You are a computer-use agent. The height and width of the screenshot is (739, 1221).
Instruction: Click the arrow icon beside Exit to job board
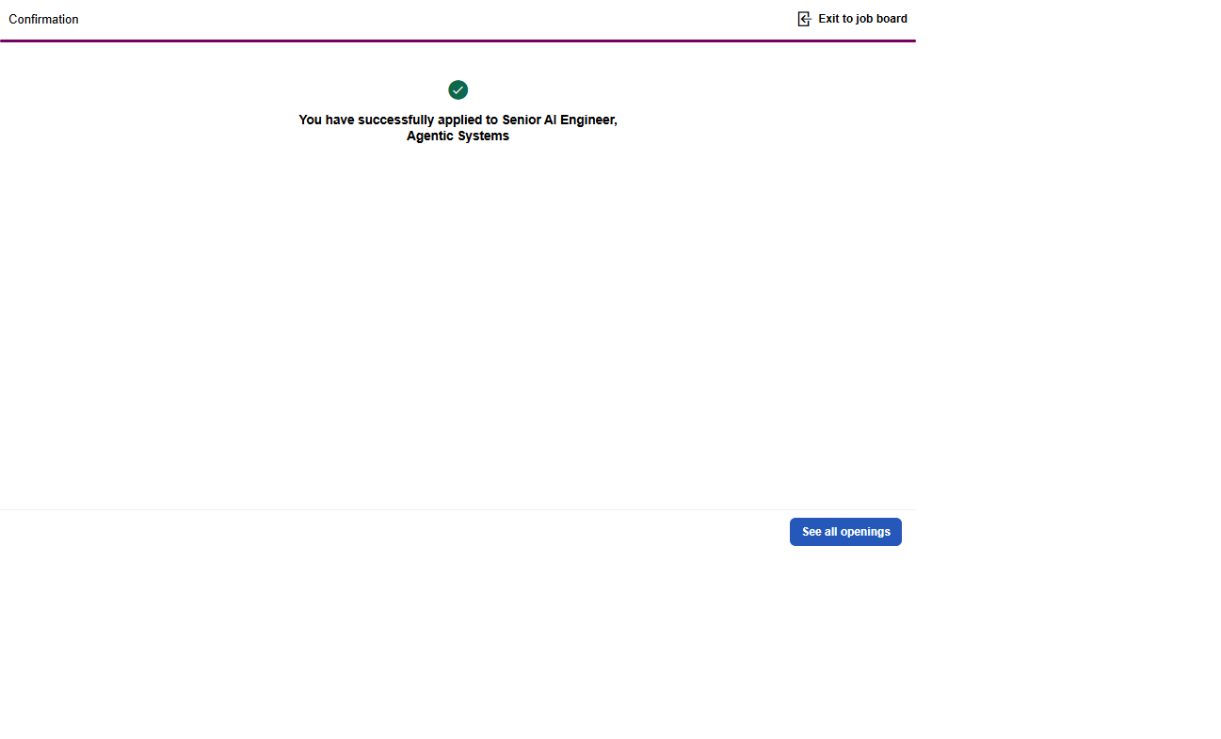pos(804,19)
